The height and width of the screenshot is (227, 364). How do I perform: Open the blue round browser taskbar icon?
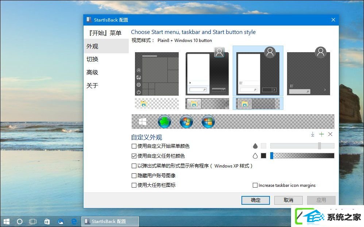tap(61, 222)
